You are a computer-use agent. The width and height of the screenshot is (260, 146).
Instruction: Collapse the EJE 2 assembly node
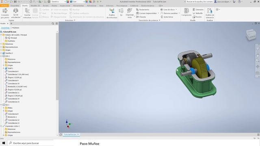point(1,56)
